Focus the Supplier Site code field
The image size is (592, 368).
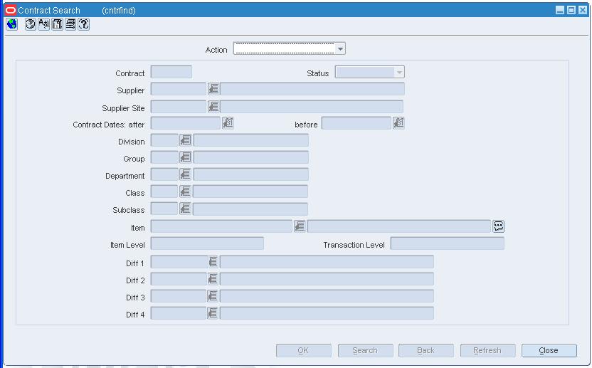179,107
